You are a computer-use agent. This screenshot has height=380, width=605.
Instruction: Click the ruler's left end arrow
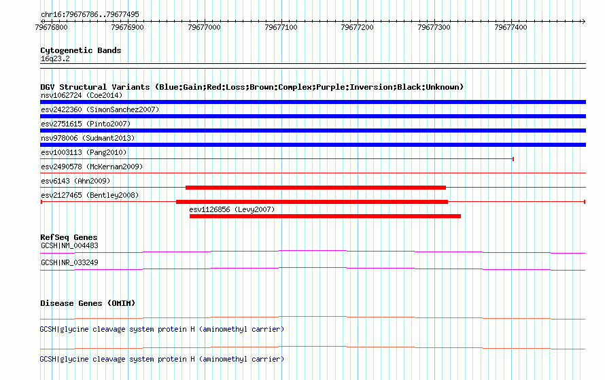(43, 21)
